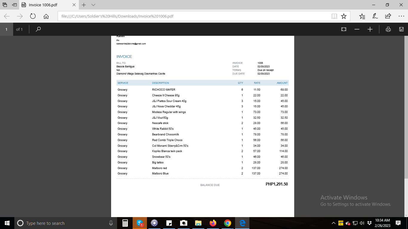Click the 114.00 amount value
Viewport: 408px width, 229px height.
coord(283,151)
